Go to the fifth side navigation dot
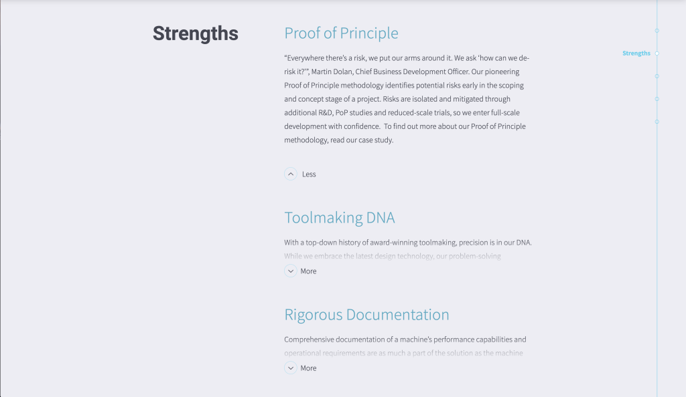 pos(657,122)
